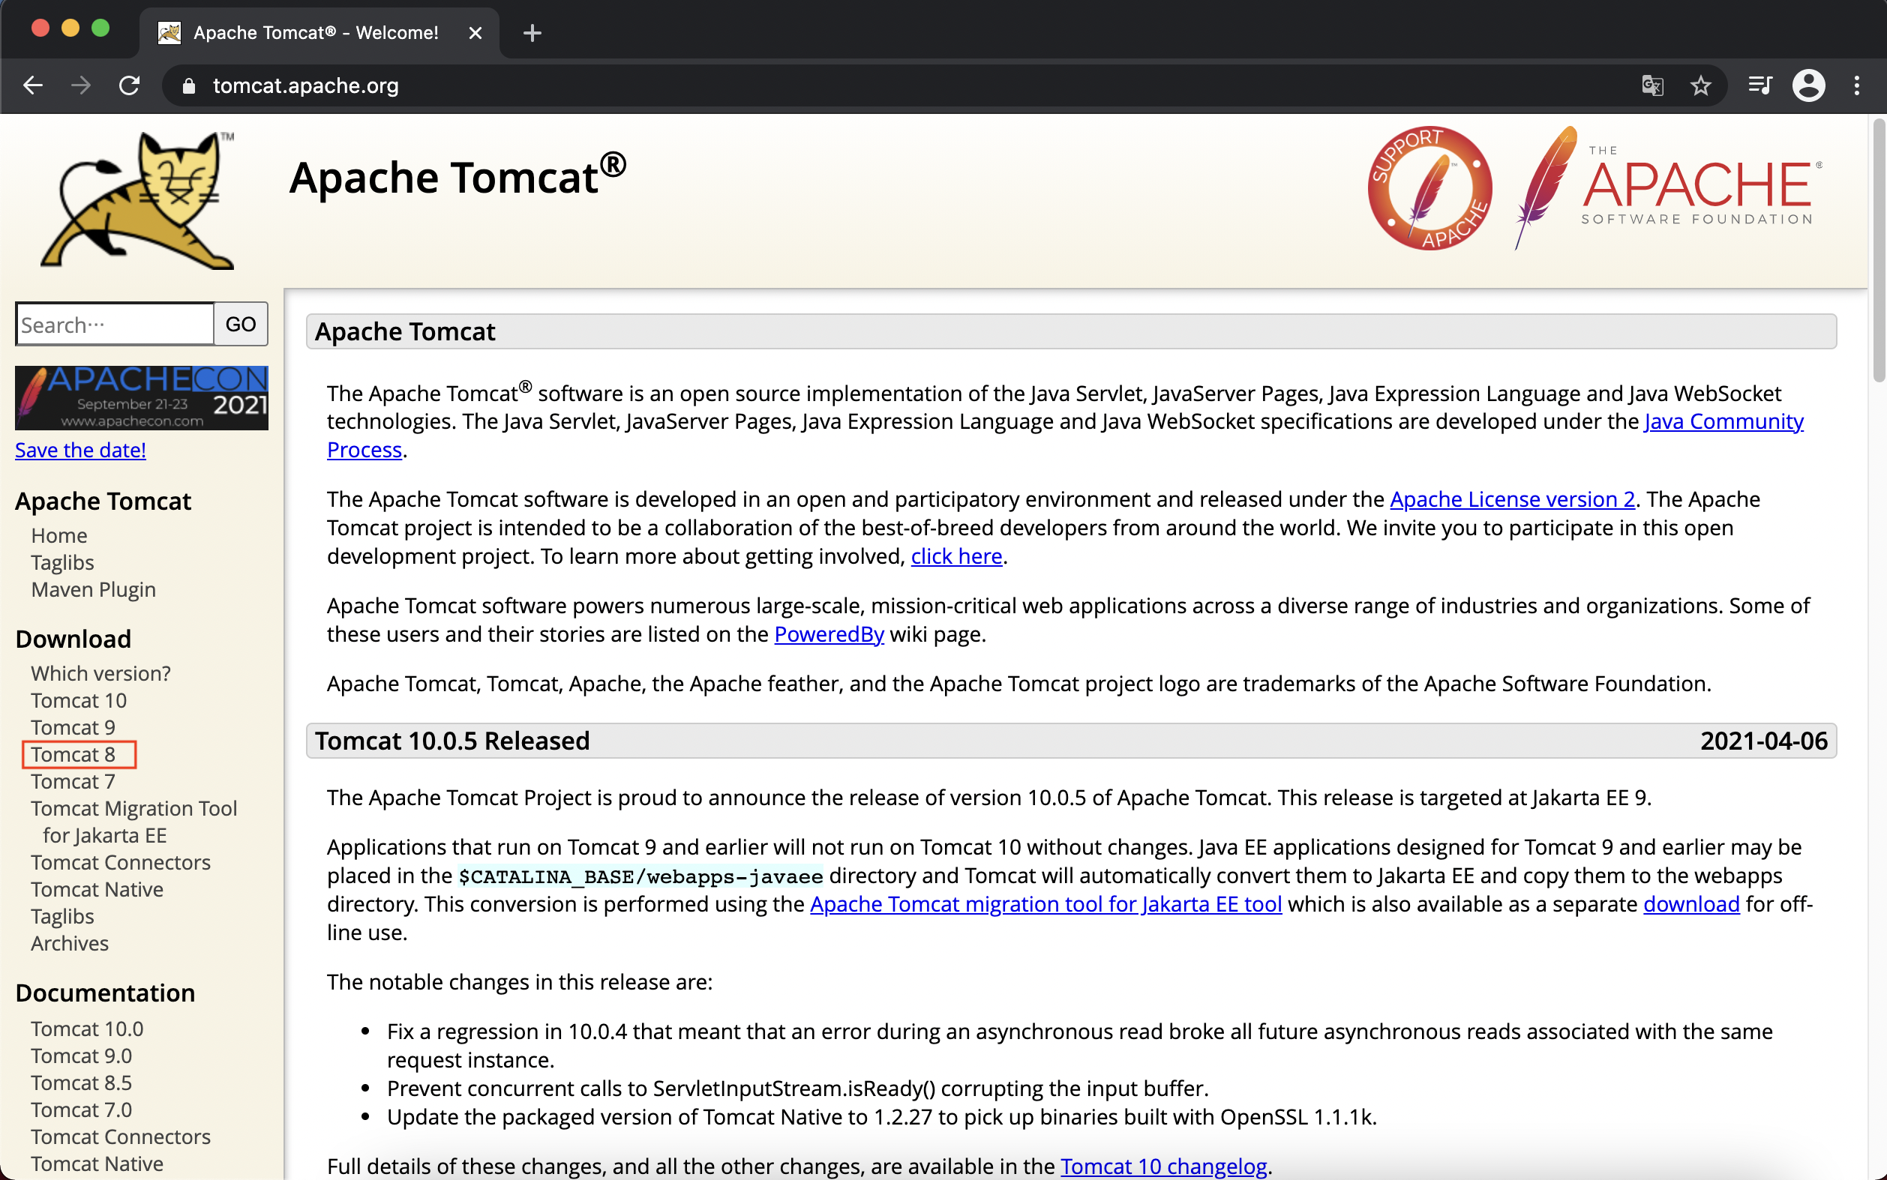Click the browser back arrow
The height and width of the screenshot is (1180, 1887).
33,85
